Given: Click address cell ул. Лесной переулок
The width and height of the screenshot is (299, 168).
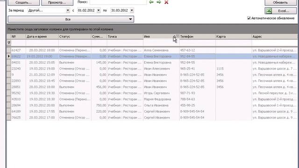Looking at the screenshot, I should click(275, 93).
